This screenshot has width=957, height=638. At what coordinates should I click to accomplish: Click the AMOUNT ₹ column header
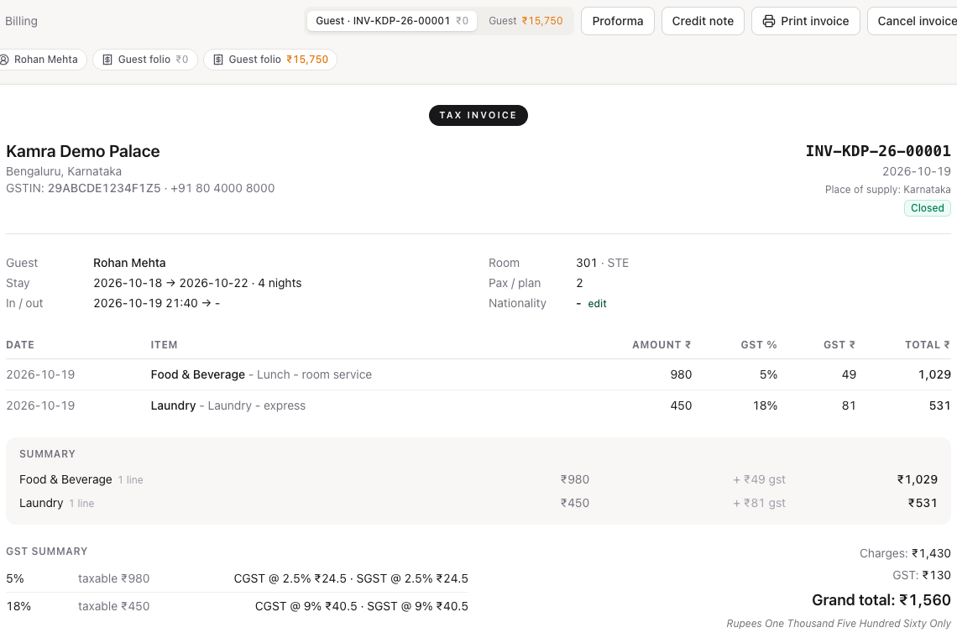click(x=662, y=345)
